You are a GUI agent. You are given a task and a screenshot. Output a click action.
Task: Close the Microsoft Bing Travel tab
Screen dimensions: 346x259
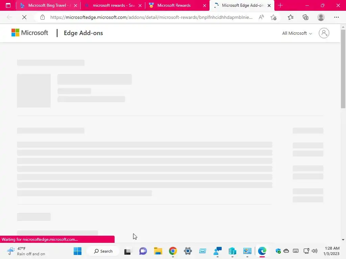75,5
